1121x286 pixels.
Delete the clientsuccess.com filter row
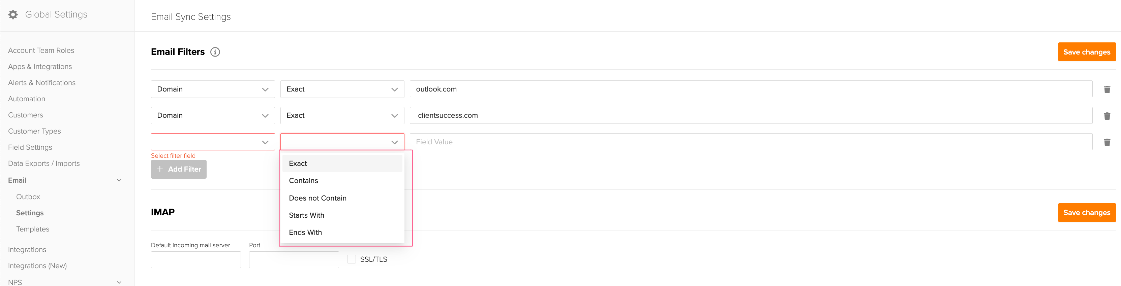(1107, 116)
